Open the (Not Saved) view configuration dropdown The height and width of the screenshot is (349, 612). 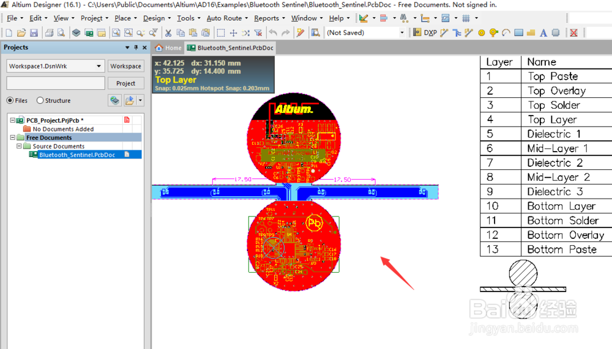402,33
